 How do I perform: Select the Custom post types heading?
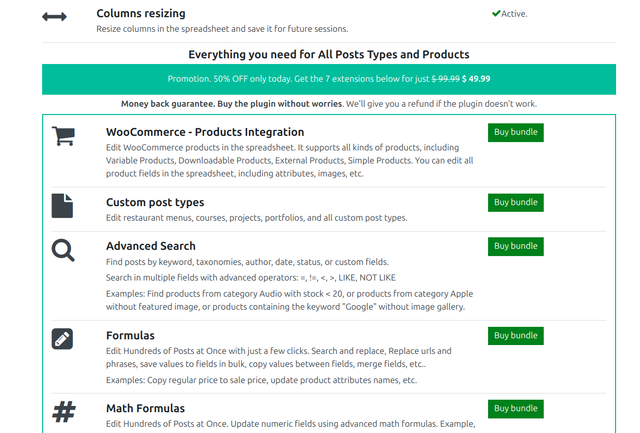[155, 202]
